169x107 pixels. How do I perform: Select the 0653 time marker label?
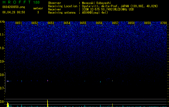tap(51, 23)
